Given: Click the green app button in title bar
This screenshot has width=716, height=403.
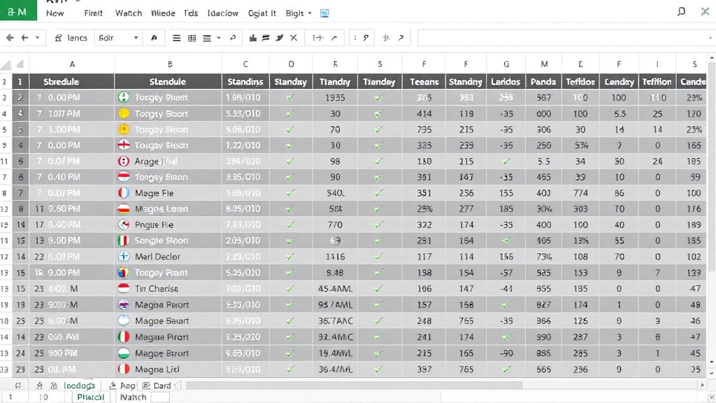Looking at the screenshot, I should (x=18, y=10).
